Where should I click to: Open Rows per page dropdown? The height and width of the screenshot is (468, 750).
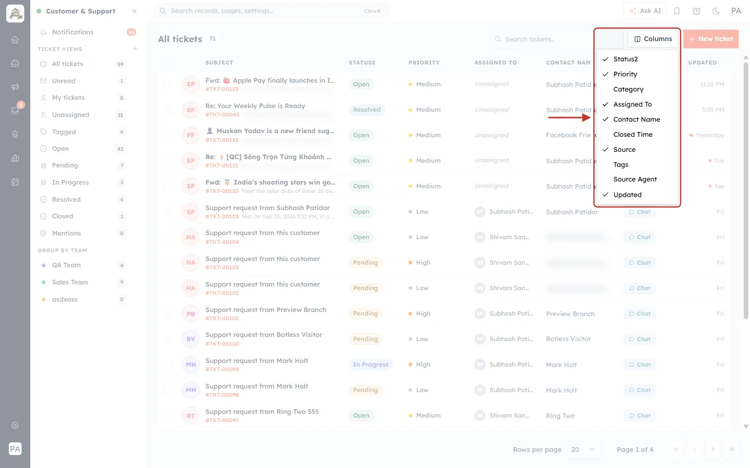583,449
